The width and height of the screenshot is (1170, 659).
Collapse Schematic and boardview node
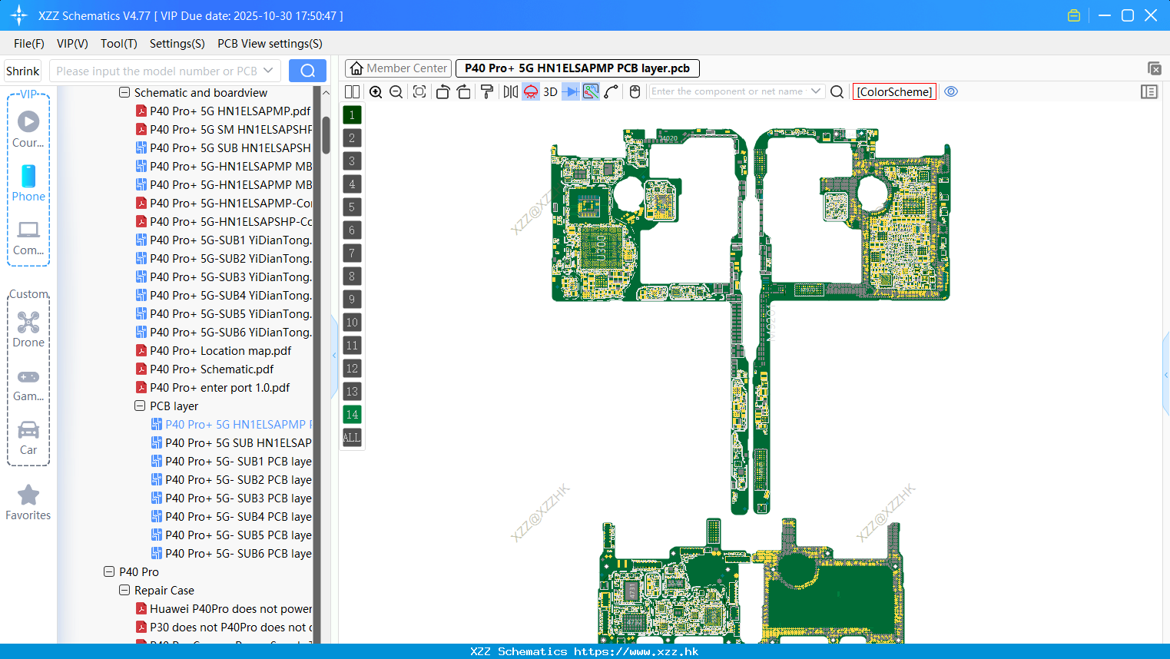[124, 93]
